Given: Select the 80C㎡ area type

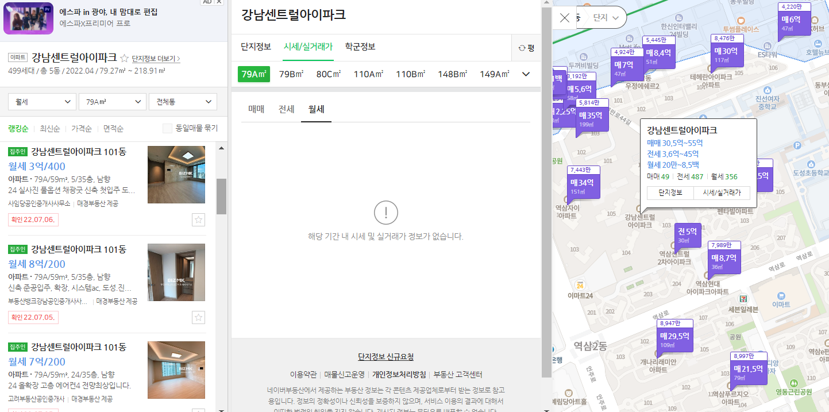Looking at the screenshot, I should pyautogui.click(x=329, y=74).
